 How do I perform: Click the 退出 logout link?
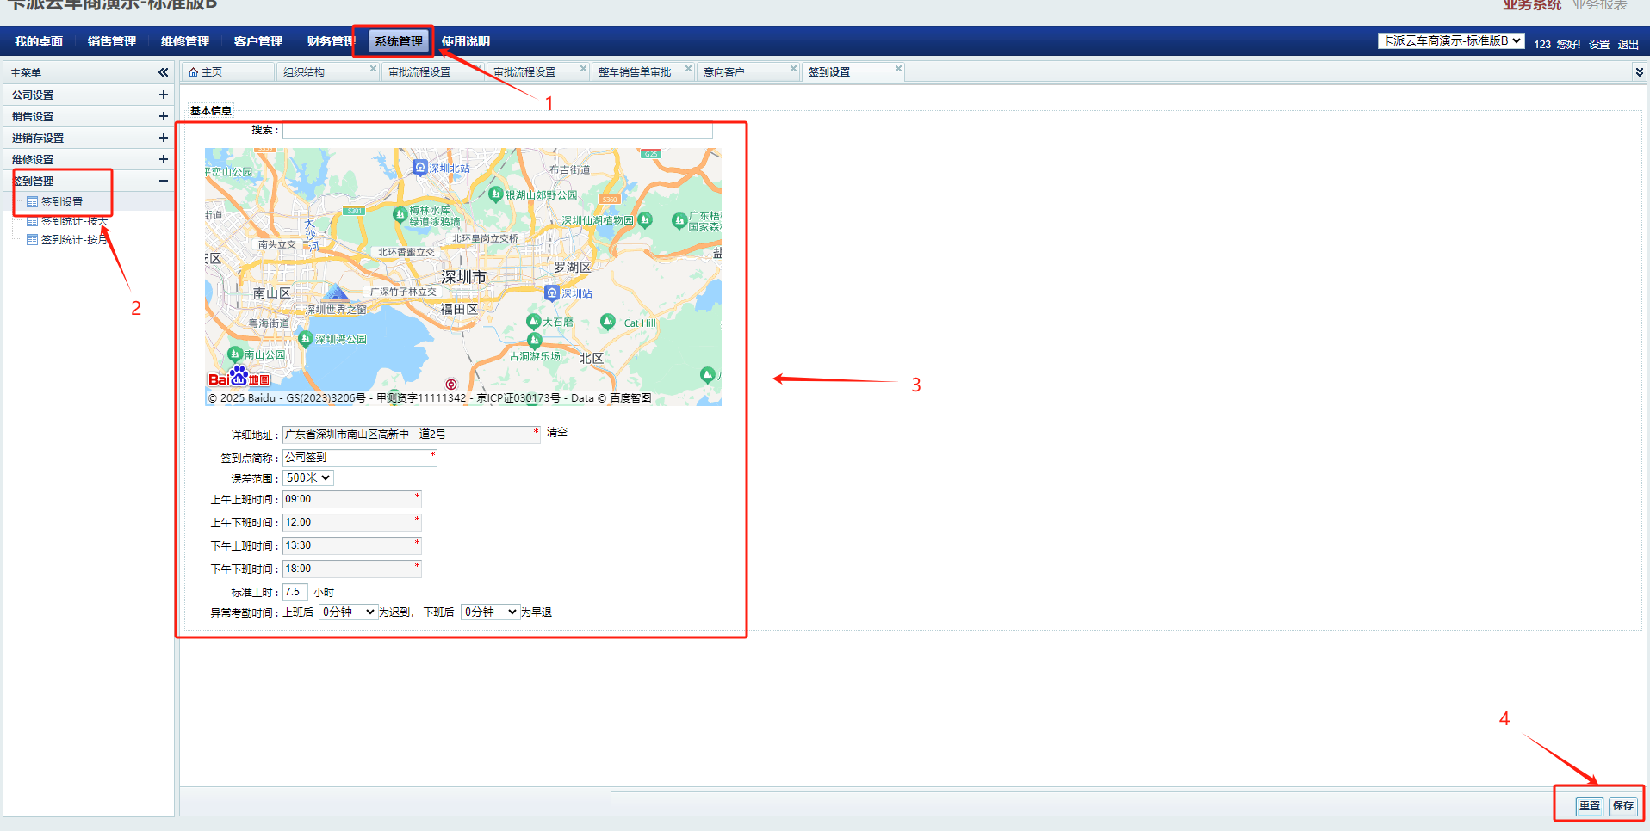[1628, 45]
